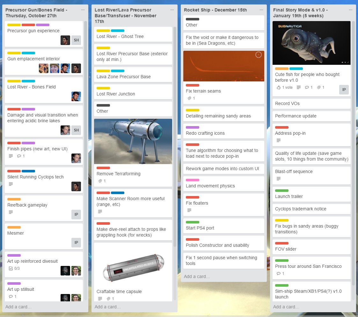Click the green label on Launch trailer card
The height and width of the screenshot is (317, 358).
click(282, 191)
